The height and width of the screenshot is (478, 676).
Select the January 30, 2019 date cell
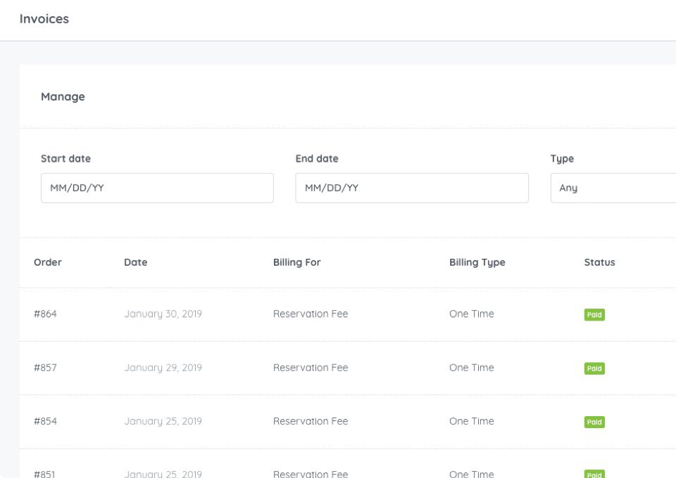pos(163,314)
